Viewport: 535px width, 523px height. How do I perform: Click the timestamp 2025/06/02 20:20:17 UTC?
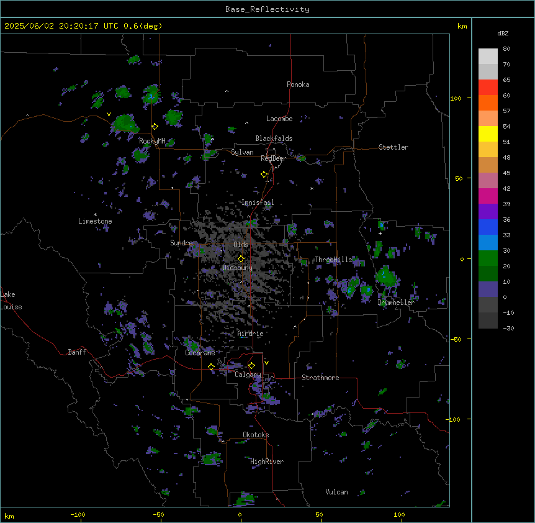61,26
